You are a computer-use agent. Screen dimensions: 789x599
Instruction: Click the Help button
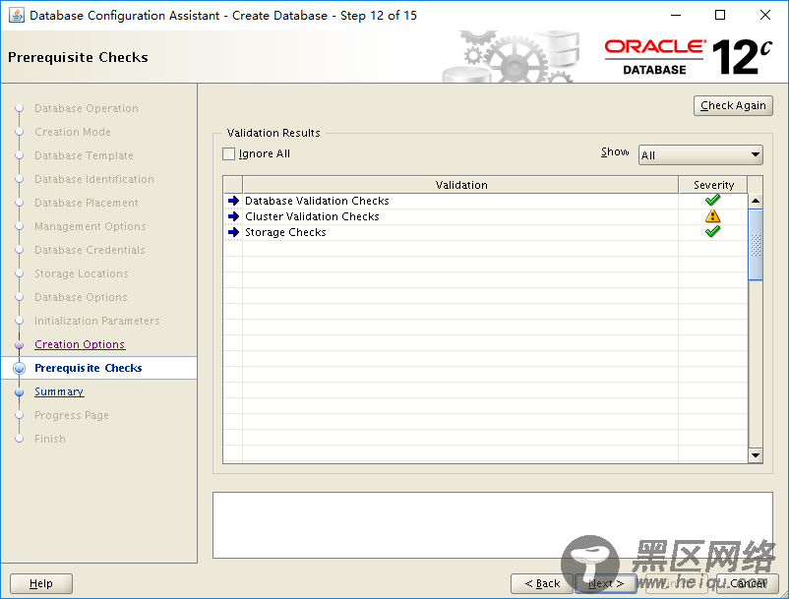pos(41,583)
